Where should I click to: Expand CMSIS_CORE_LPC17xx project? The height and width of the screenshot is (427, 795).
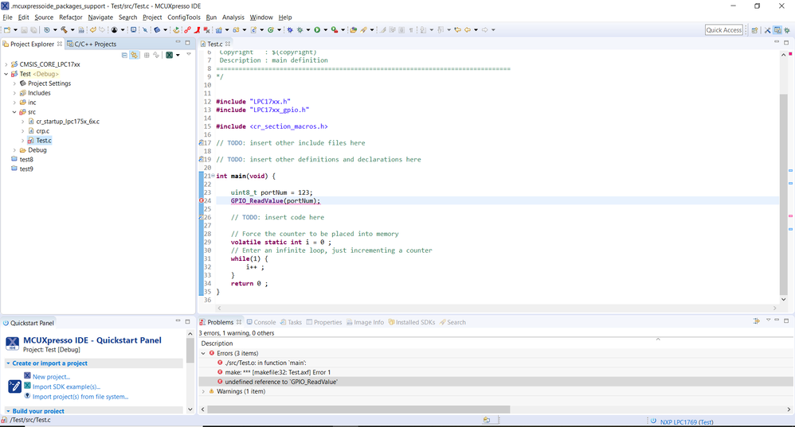[x=6, y=64]
